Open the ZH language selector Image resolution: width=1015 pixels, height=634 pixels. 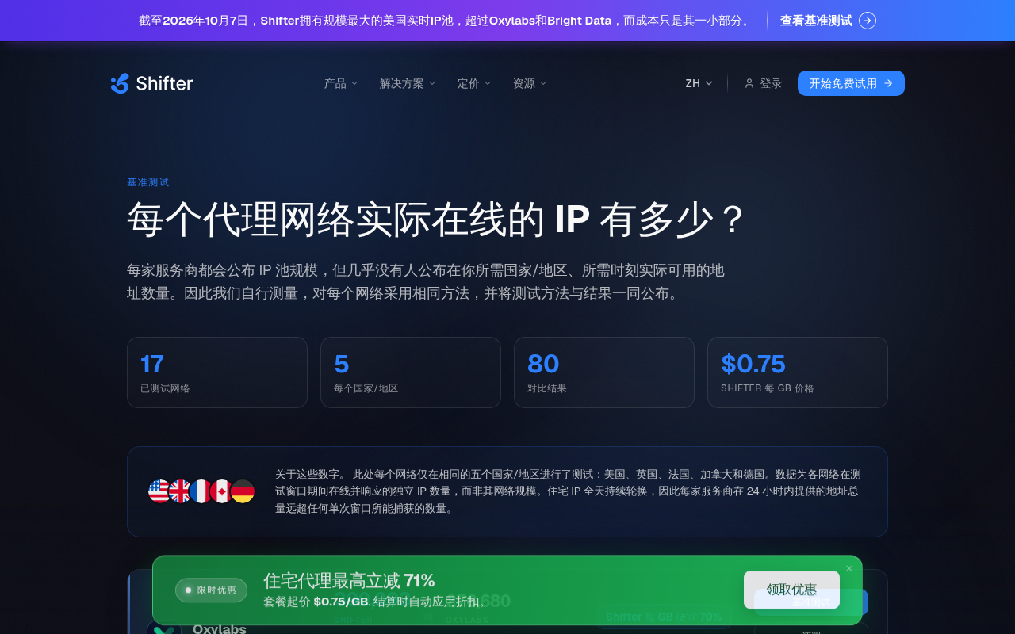coord(699,83)
